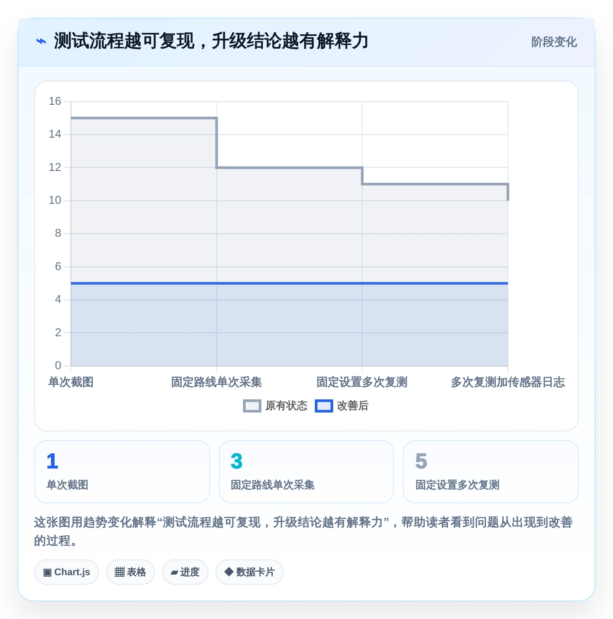
Task: Click the x-axis label 多次复测加传感器日志
Action: pos(508,382)
